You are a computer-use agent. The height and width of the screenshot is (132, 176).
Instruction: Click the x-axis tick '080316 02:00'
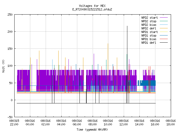pyautogui.click(x=45, y=123)
